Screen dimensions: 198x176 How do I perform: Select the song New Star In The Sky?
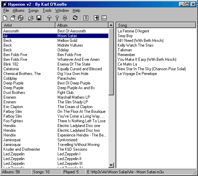(x=152, y=69)
